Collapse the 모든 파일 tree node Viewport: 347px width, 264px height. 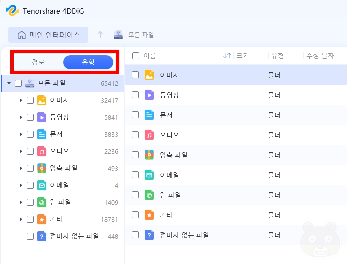(x=9, y=83)
